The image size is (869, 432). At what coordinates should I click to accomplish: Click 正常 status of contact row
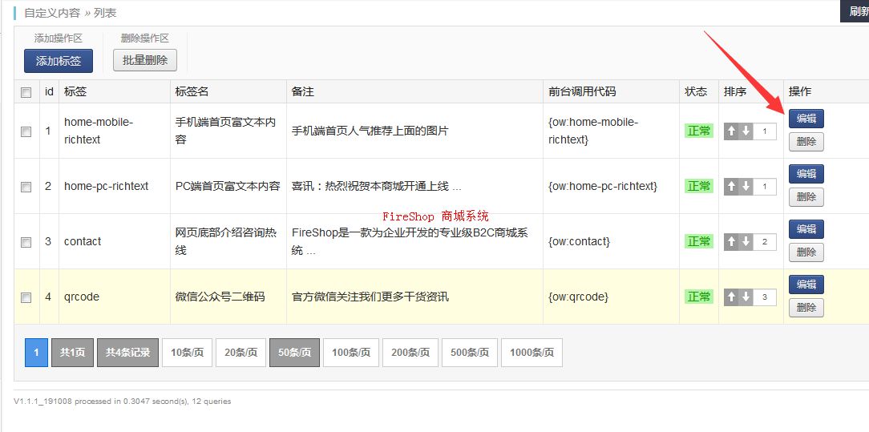(x=699, y=242)
